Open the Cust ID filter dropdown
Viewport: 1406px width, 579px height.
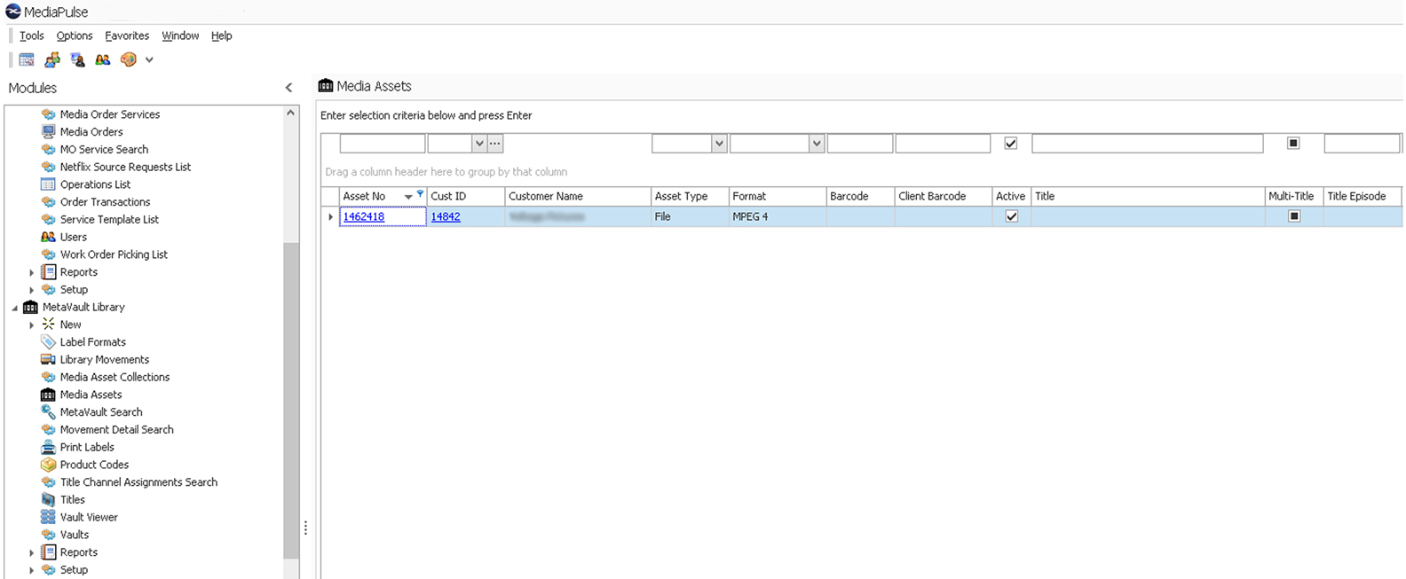pos(479,143)
